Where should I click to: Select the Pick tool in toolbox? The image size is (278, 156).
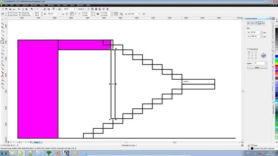pos(3,19)
